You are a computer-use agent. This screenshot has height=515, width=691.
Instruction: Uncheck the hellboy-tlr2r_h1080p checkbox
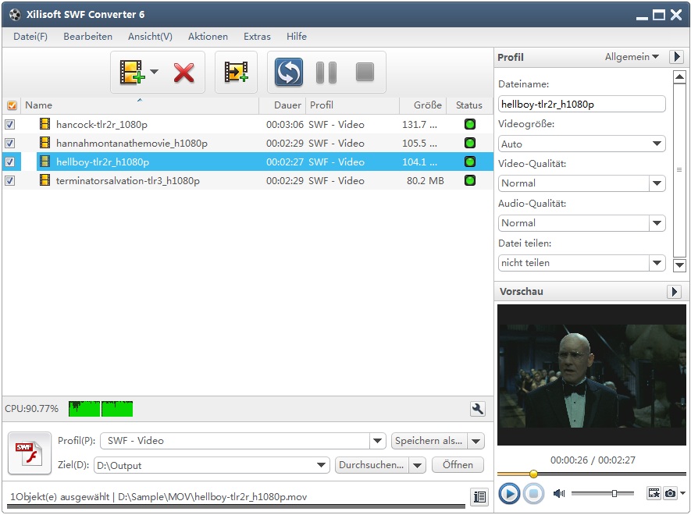coord(9,162)
